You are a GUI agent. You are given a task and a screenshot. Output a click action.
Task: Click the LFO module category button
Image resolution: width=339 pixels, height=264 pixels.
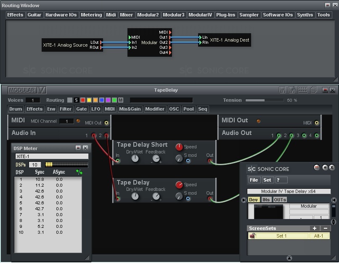pos(96,109)
